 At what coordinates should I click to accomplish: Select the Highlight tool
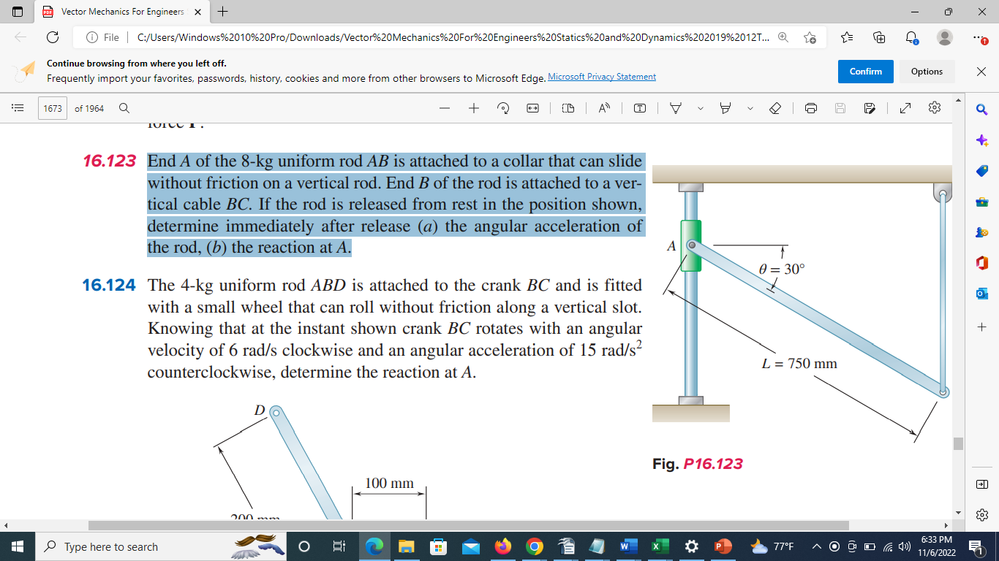pyautogui.click(x=725, y=107)
